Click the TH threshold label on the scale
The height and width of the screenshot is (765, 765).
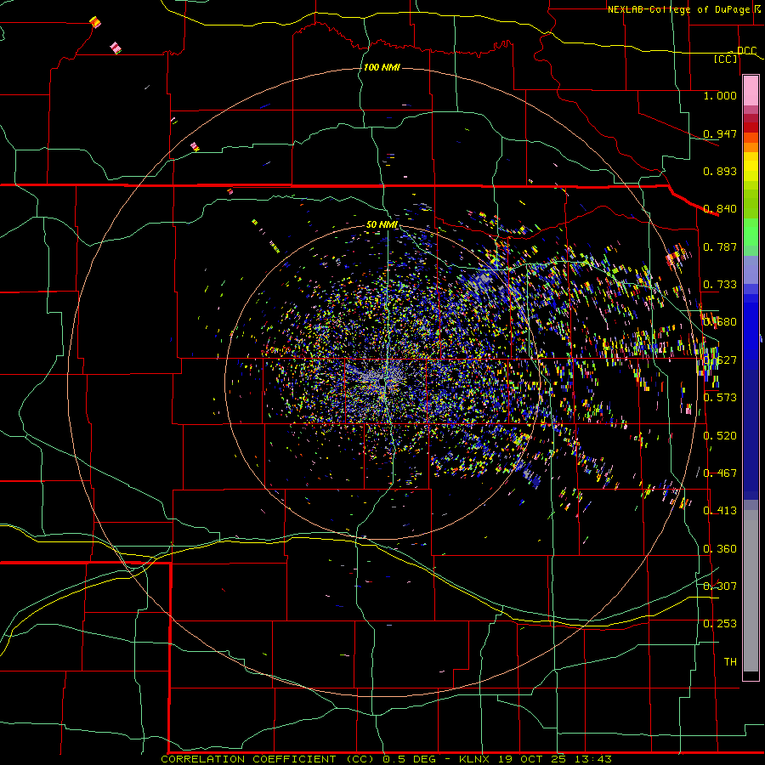pos(730,662)
